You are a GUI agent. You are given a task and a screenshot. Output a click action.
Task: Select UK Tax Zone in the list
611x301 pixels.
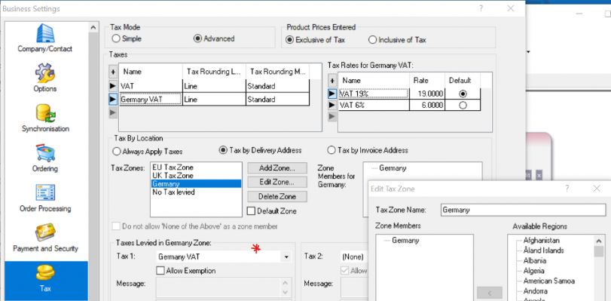173,176
